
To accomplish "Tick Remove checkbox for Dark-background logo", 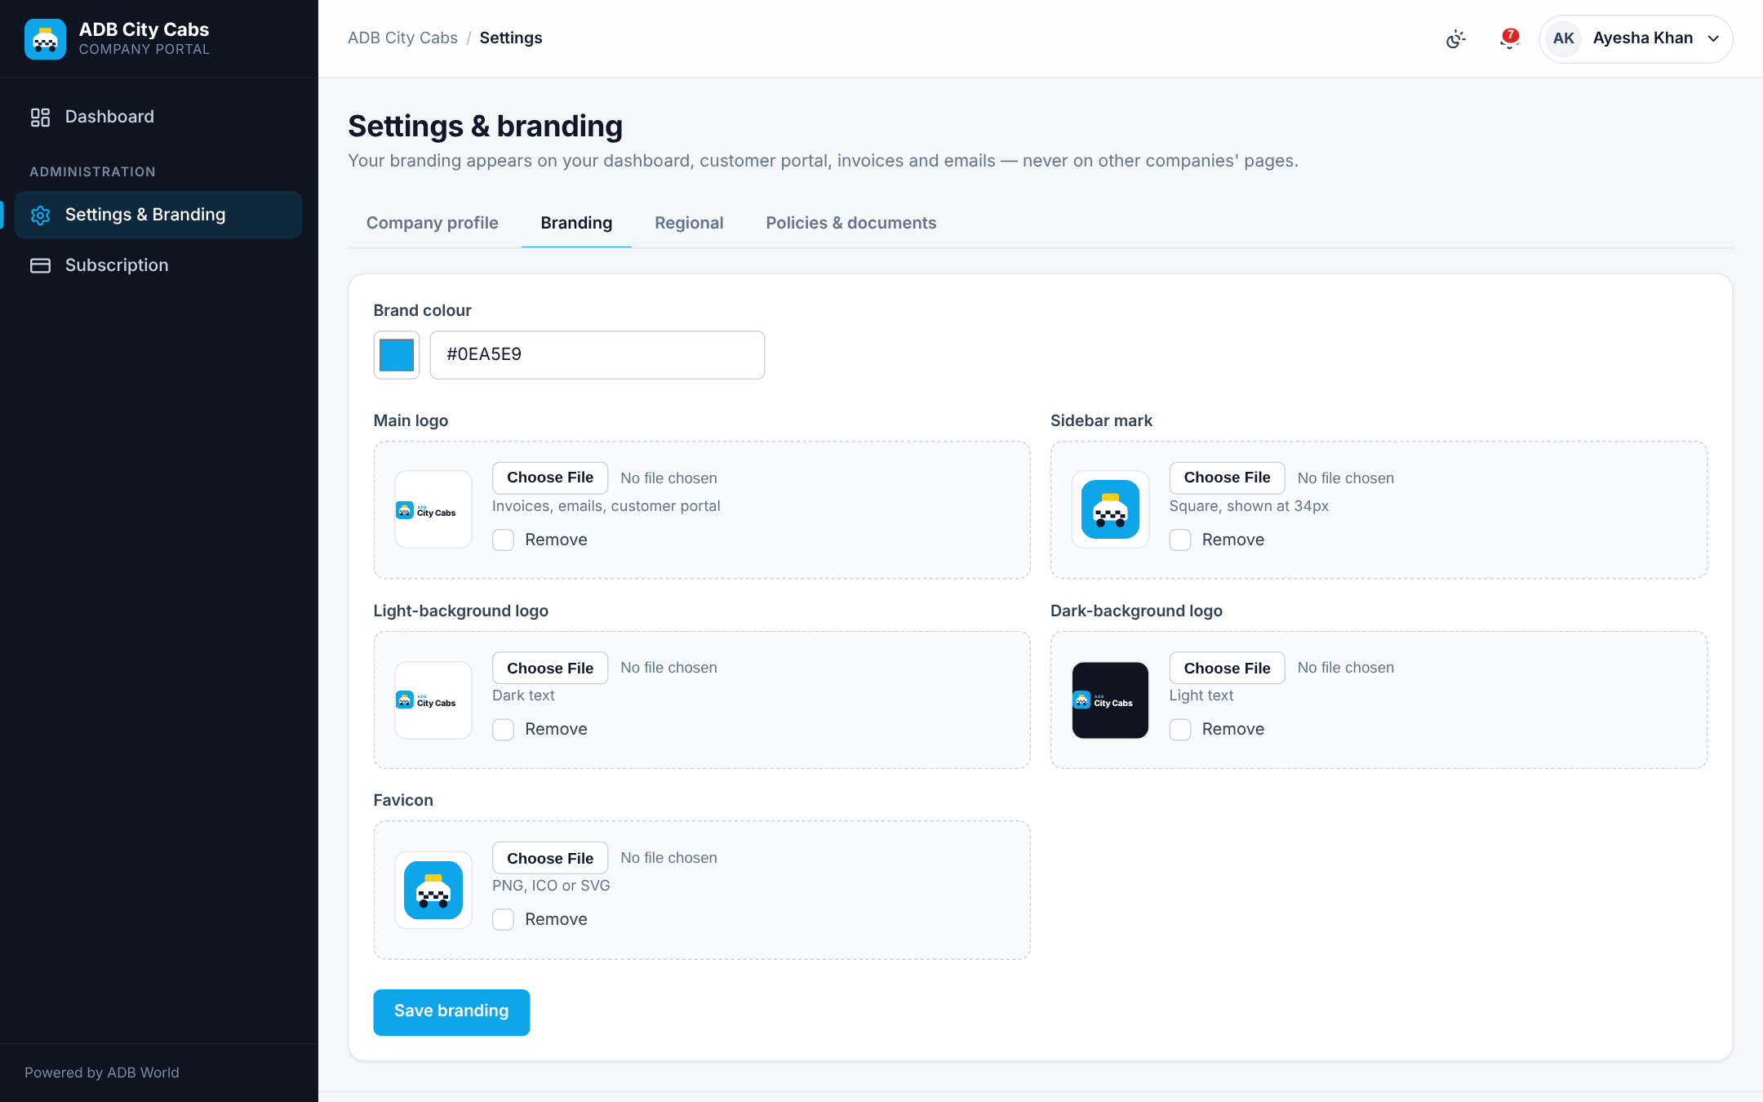I will (1180, 729).
